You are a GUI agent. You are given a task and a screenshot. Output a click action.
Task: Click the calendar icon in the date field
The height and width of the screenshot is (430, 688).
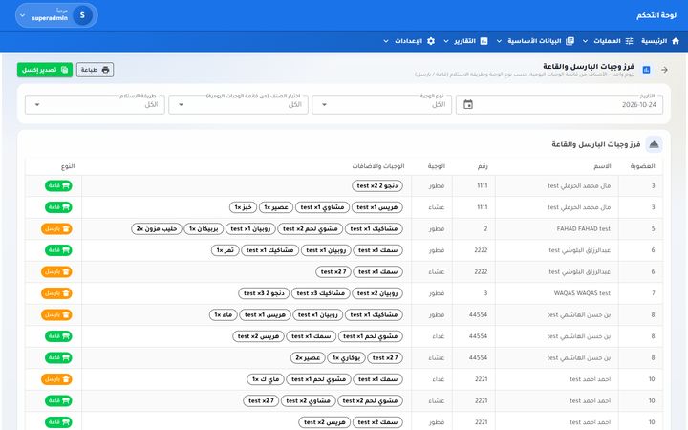[x=468, y=104]
